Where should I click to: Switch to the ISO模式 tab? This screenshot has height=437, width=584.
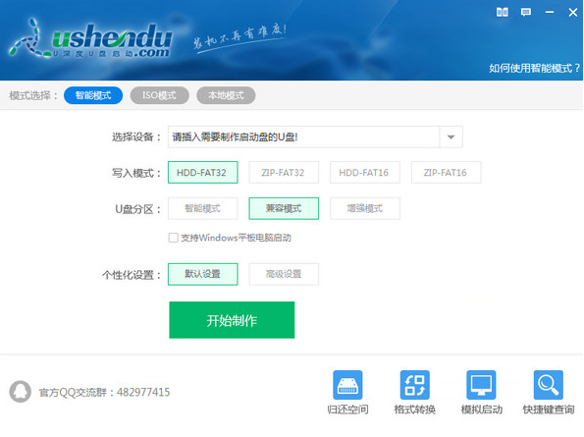(x=159, y=95)
